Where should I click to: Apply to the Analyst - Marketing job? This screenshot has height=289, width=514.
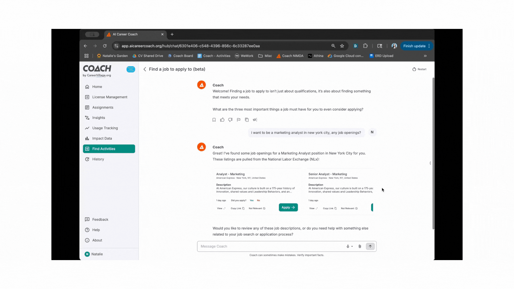(x=288, y=207)
